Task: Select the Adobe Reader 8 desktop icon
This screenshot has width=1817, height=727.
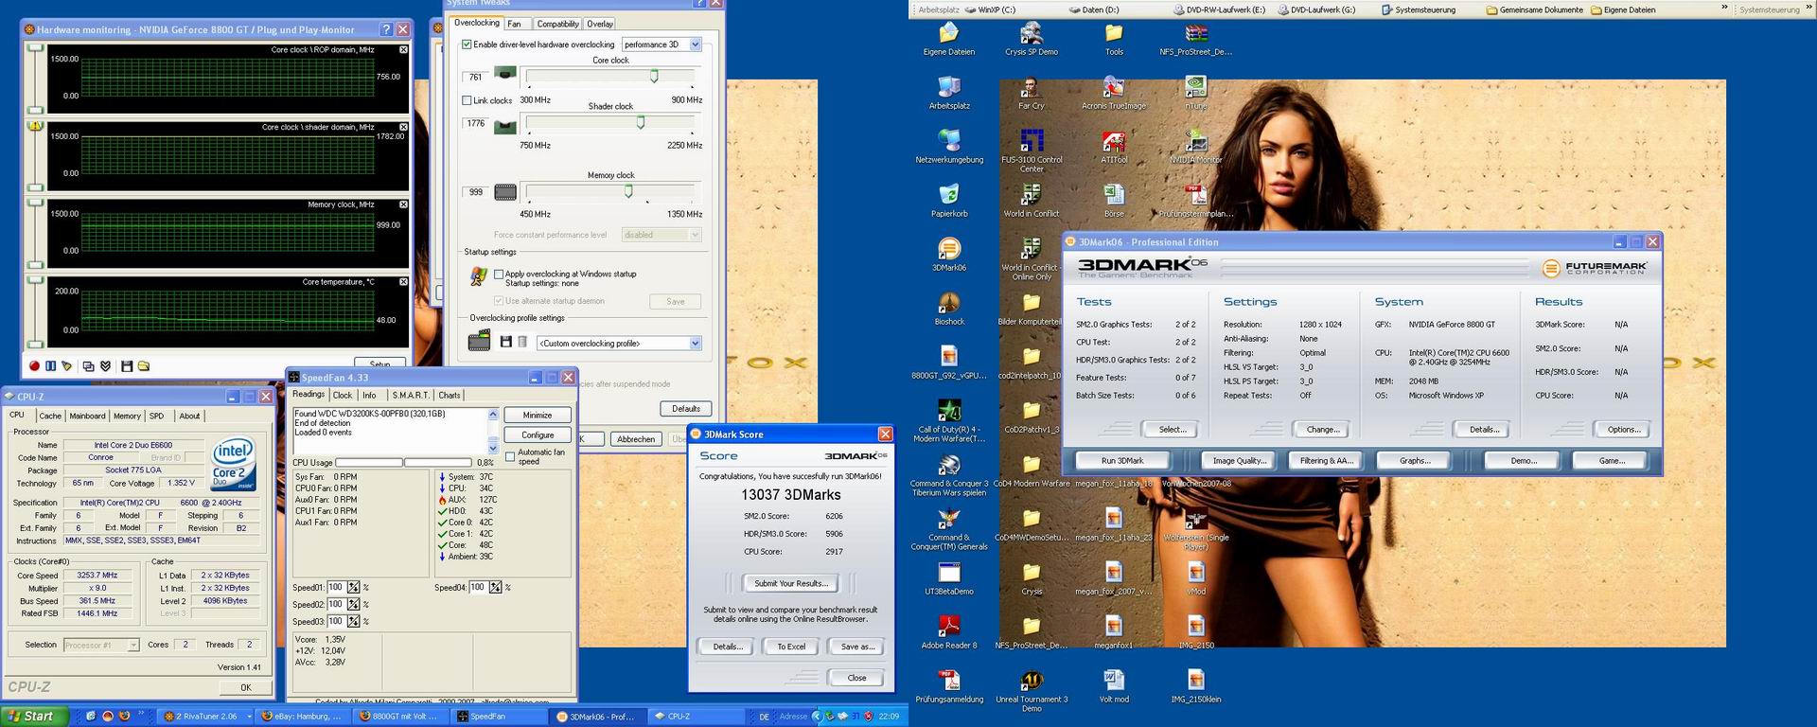Action: pyautogui.click(x=949, y=633)
